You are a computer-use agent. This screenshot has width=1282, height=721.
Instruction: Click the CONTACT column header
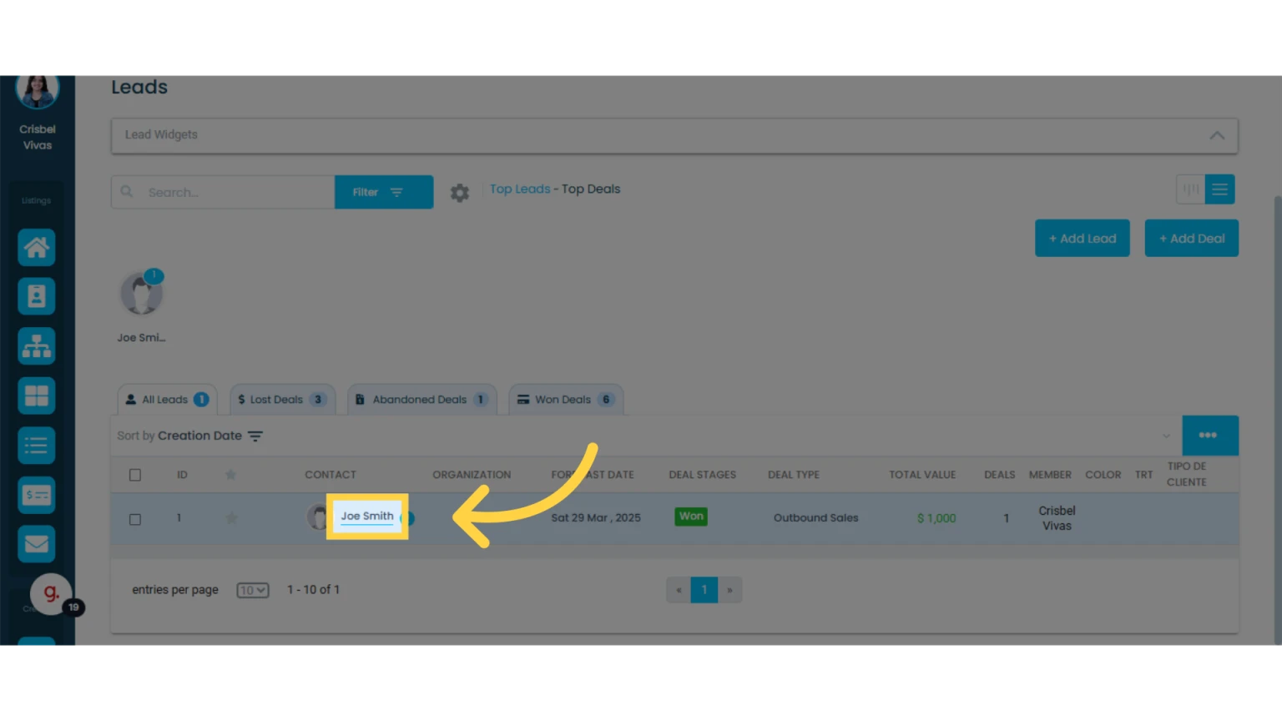point(331,475)
